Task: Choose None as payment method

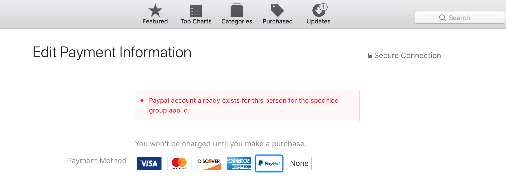Action: tap(299, 163)
